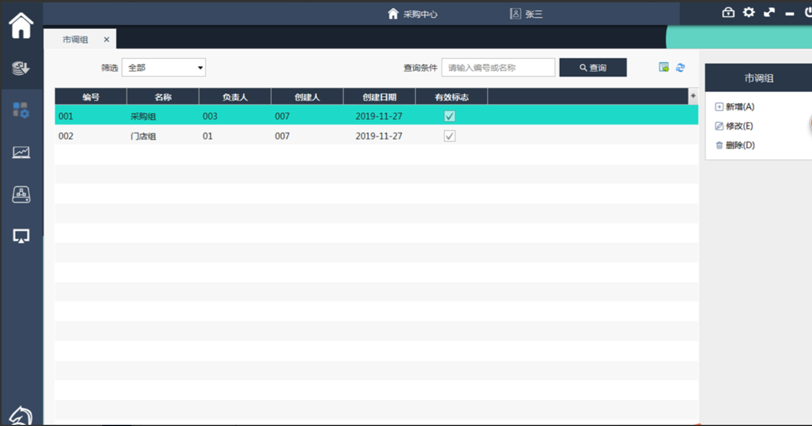Click 修改(E) to edit the group

(x=734, y=126)
